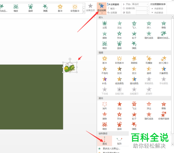Screen dimensions: 174x153
Task: Choose Wheel (轮子) exit effect
Action: (134, 116)
